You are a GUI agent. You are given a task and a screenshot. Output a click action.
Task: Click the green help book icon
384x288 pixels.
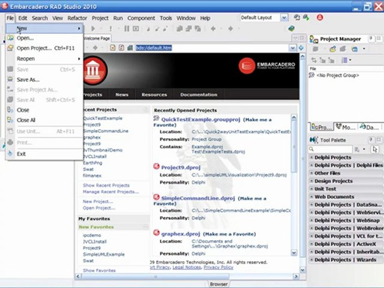292,28
